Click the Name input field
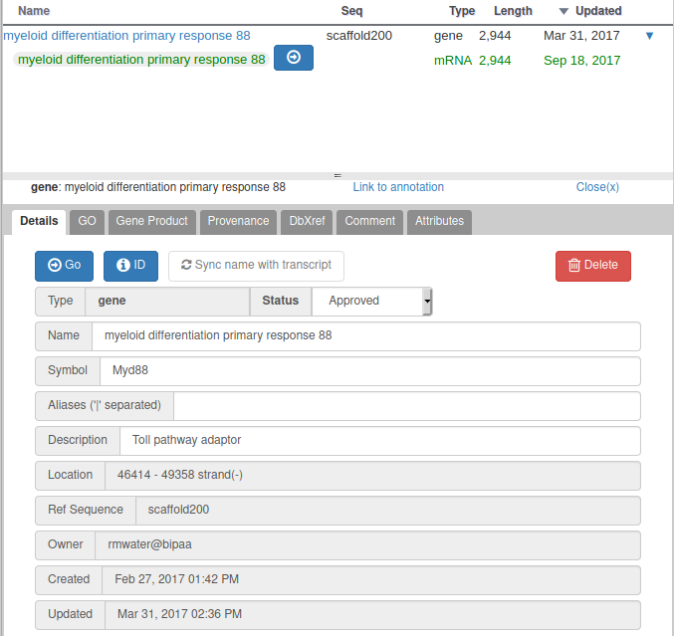This screenshot has width=674, height=636. pyautogui.click(x=365, y=336)
